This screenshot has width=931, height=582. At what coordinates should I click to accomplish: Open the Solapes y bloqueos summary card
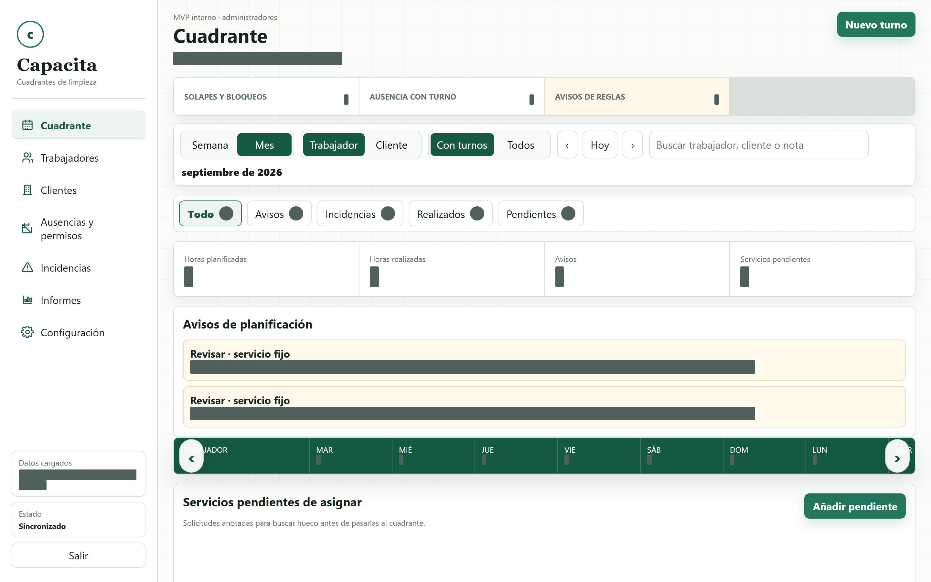click(x=266, y=97)
